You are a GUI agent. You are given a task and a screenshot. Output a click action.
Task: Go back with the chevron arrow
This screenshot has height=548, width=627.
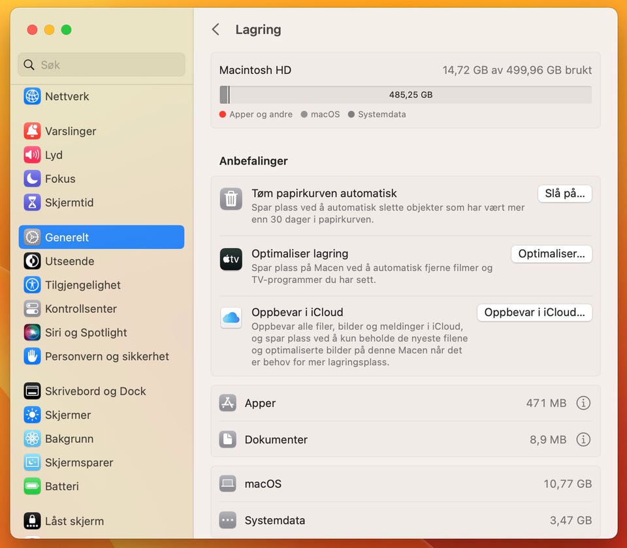216,29
